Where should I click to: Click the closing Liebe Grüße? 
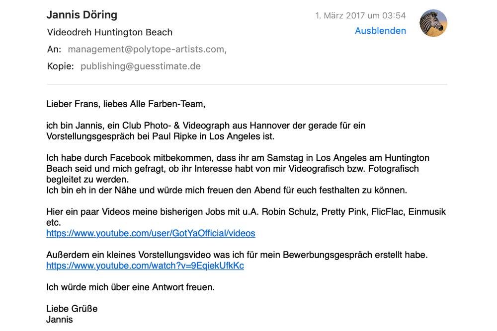tap(72, 309)
